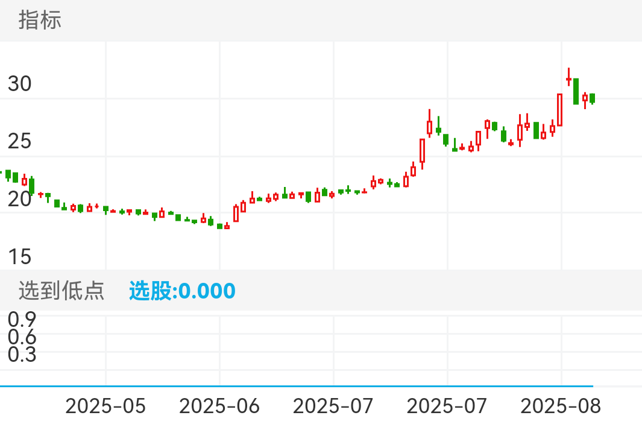
Task: Click the 25 price axis label
Action: (x=20, y=141)
